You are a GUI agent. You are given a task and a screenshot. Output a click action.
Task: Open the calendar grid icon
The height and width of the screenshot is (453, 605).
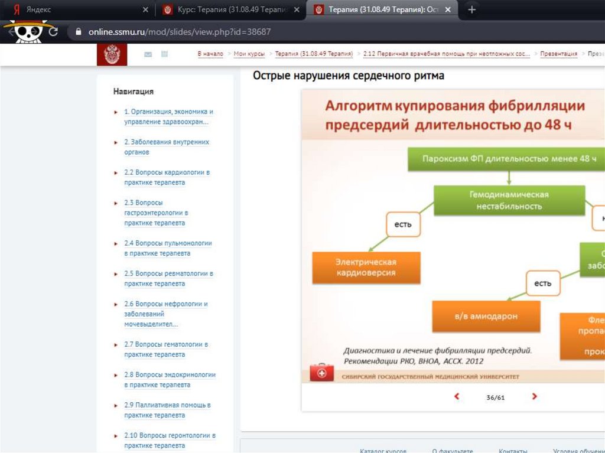click(x=164, y=54)
